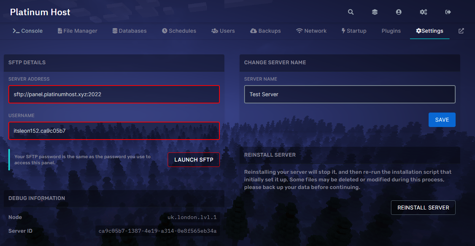
Task: Click the reinstall warning paragraph
Action: click(348, 179)
